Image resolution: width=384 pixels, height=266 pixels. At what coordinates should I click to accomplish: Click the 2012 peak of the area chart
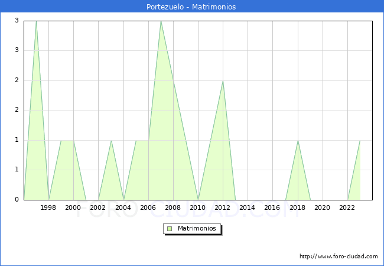(223, 81)
